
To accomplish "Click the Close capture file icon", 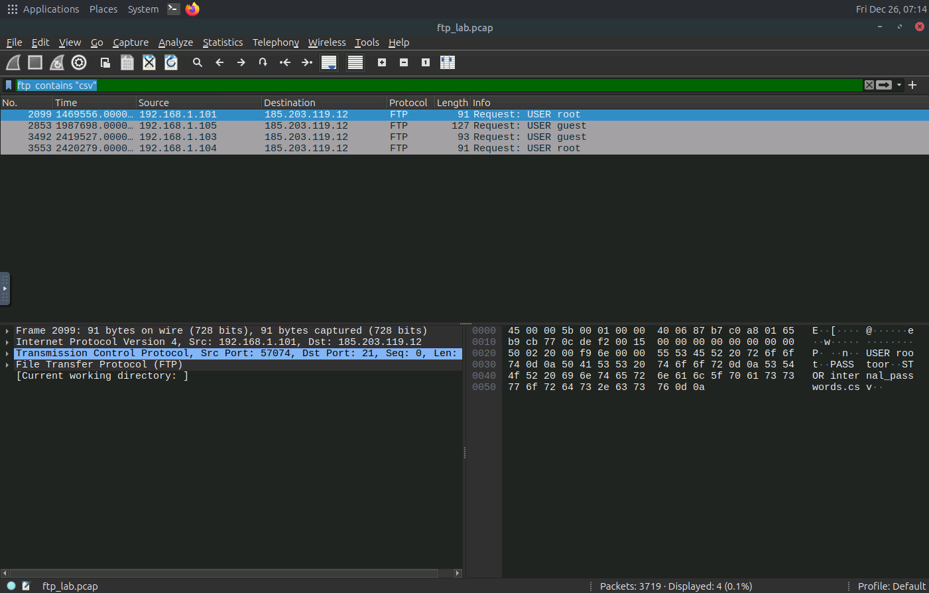I will pyautogui.click(x=149, y=62).
